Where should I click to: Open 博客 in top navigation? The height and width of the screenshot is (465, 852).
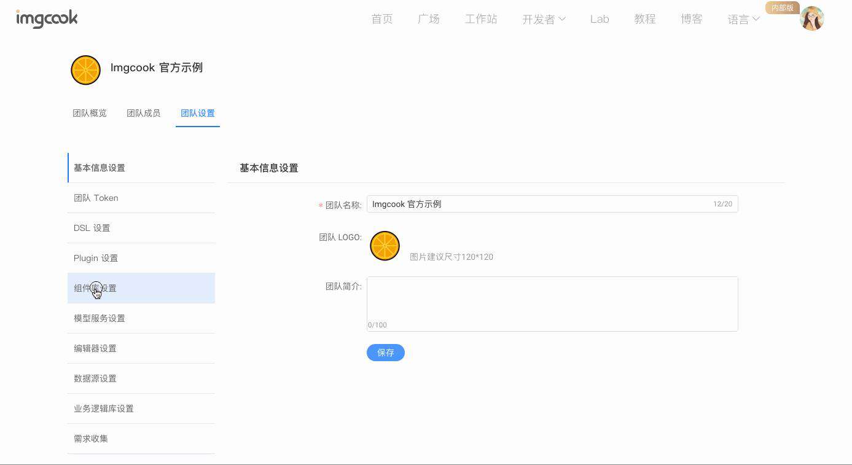[x=692, y=19]
